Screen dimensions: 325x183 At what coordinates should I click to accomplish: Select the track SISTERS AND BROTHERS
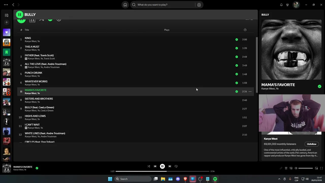click(x=135, y=100)
